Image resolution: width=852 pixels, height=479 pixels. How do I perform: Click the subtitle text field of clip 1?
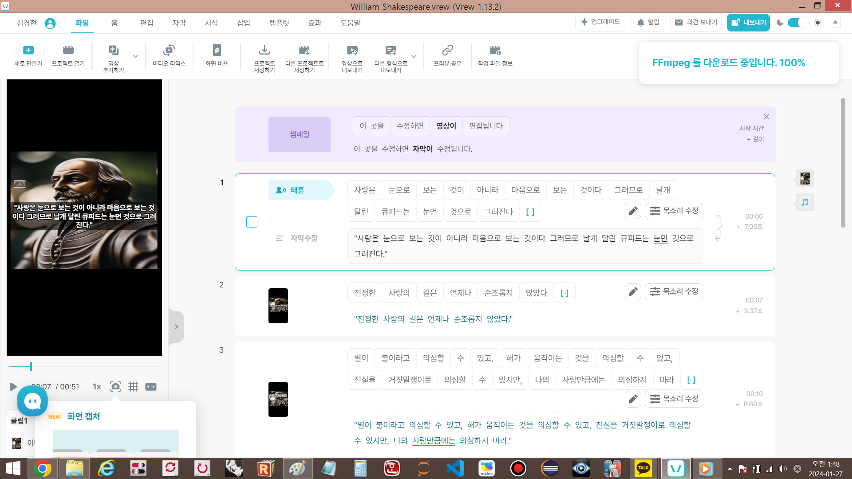[x=525, y=246]
